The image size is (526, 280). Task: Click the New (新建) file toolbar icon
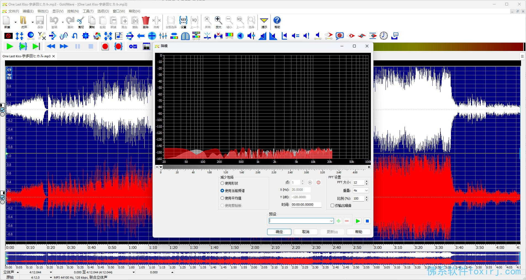(7, 22)
